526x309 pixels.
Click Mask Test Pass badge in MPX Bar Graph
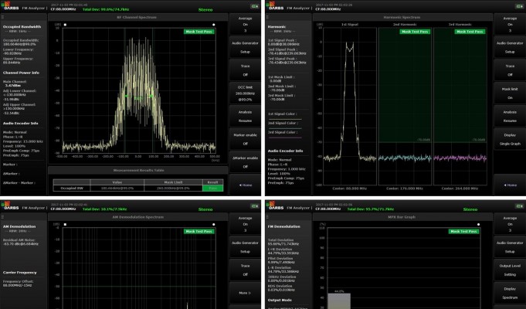coord(463,232)
